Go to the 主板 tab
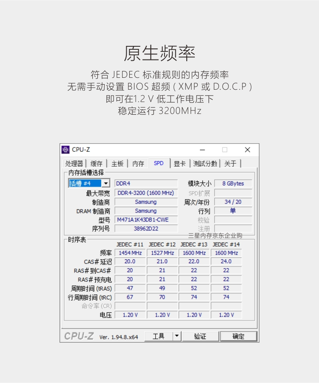The image size is (319, 383). [117, 163]
